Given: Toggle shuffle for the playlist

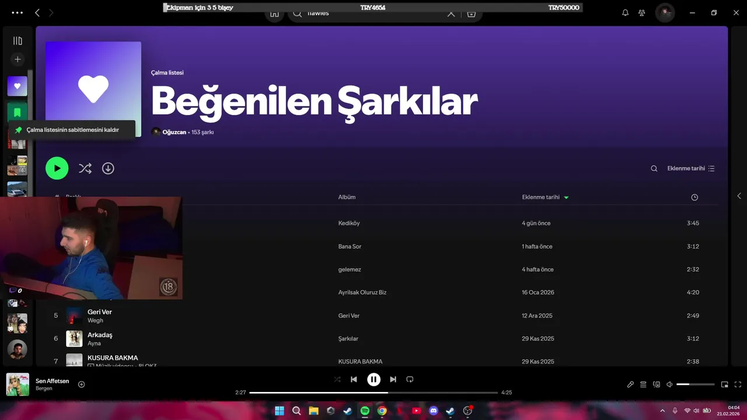Looking at the screenshot, I should [85, 168].
